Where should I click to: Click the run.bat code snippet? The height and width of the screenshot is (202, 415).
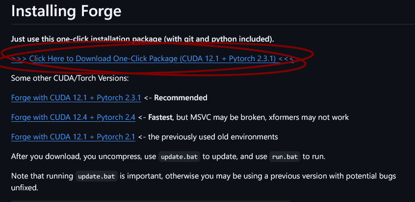coord(285,157)
